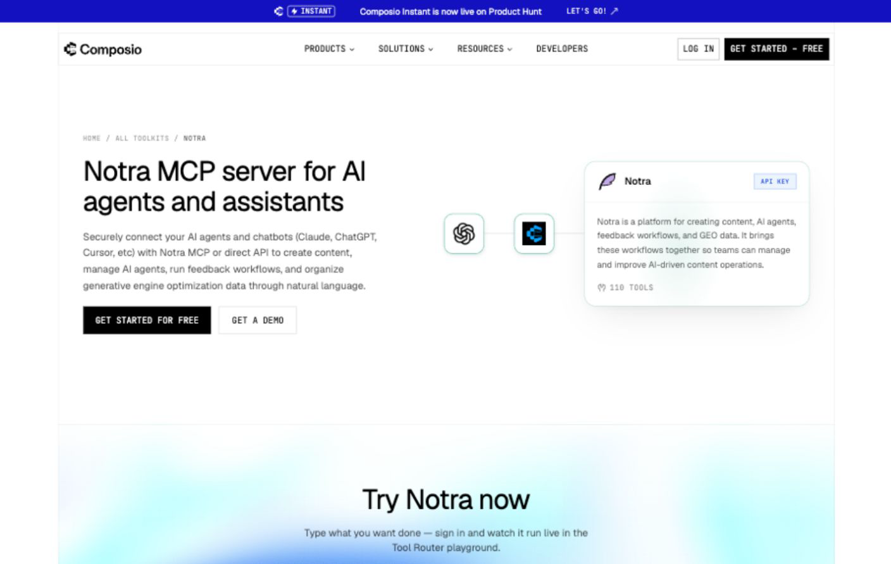Image resolution: width=891 pixels, height=564 pixels.
Task: Click GET STARTED - FREE in the navbar
Action: tap(776, 49)
